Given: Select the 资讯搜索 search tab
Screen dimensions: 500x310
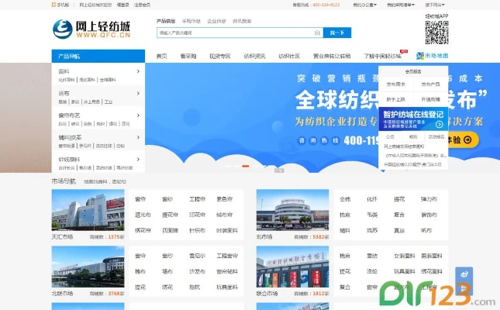Looking at the screenshot, I should 242,21.
